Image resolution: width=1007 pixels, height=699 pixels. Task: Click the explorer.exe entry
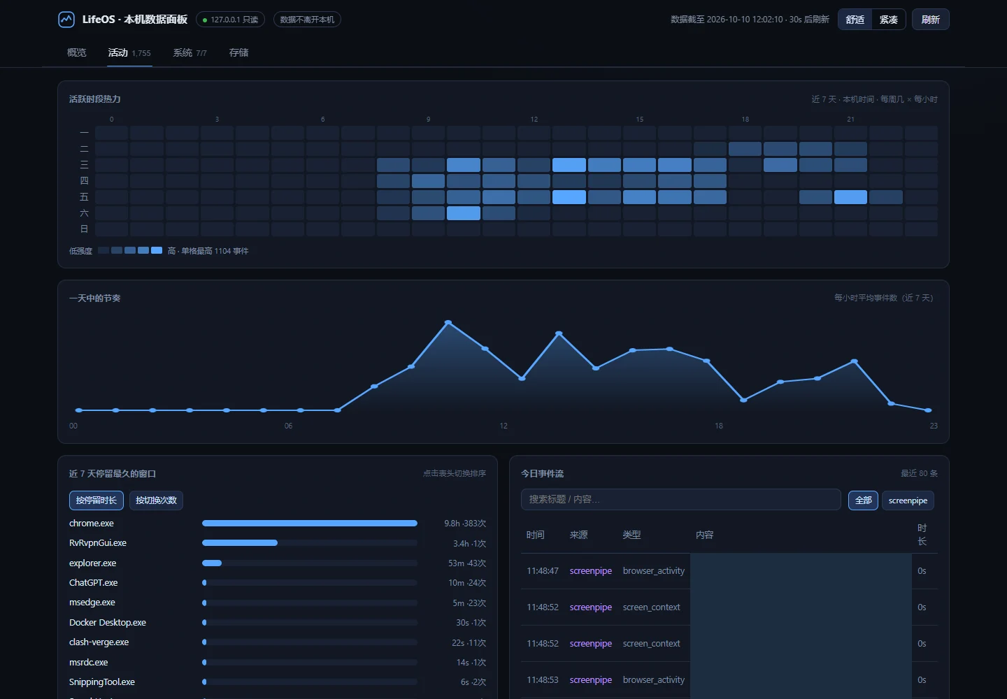point(93,563)
